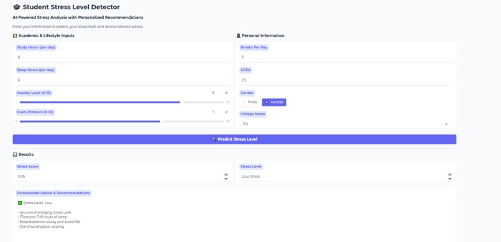Focus the CGPA input field
501x242 pixels.
tap(346, 80)
